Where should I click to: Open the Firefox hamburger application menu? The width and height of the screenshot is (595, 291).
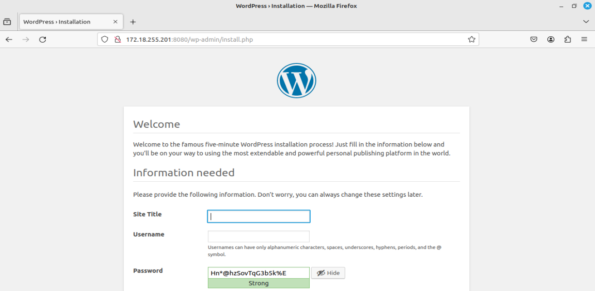point(585,39)
